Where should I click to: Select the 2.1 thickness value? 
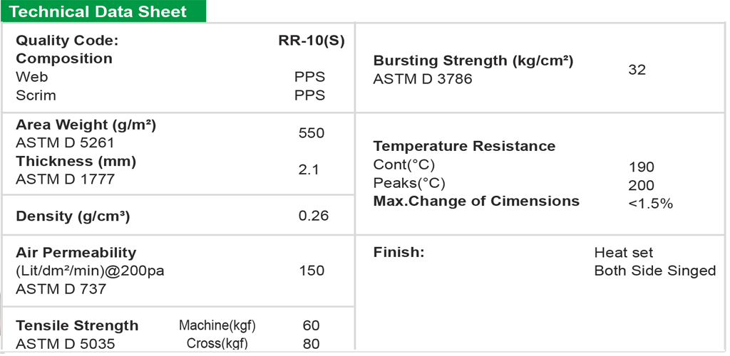pos(309,170)
